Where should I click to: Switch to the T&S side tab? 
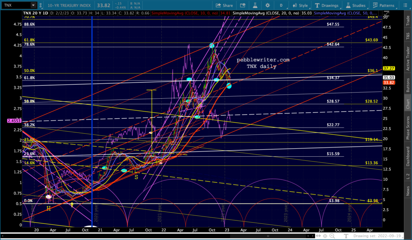[x=408, y=36]
